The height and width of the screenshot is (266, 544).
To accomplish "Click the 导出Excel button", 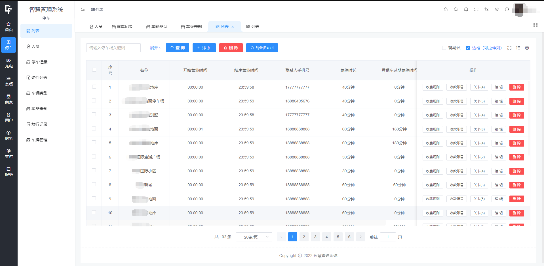I will [262, 48].
